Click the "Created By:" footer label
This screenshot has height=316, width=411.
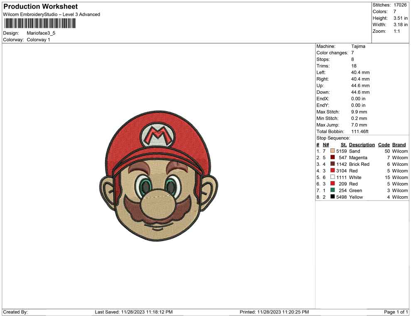tap(15, 312)
